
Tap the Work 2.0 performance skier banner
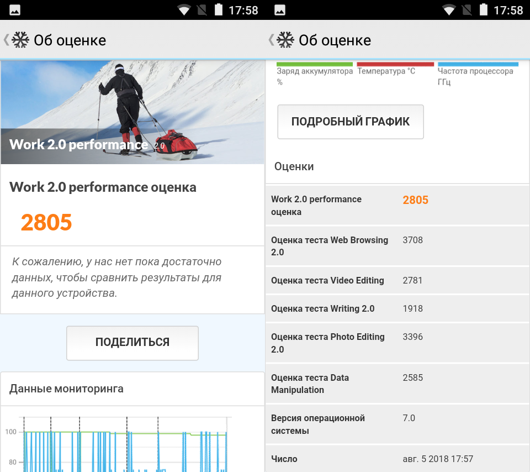[132, 112]
